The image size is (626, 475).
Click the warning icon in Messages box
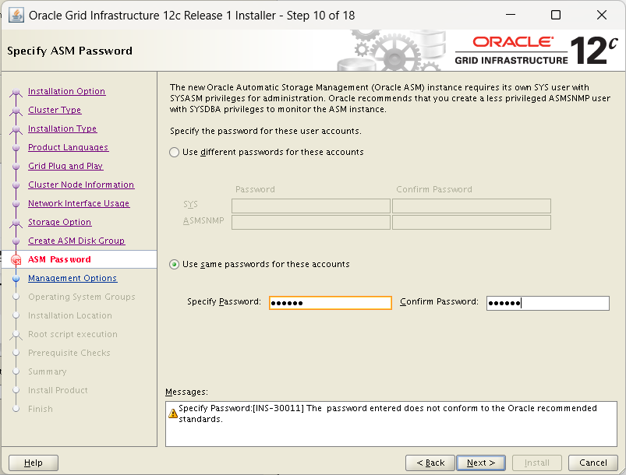point(173,413)
